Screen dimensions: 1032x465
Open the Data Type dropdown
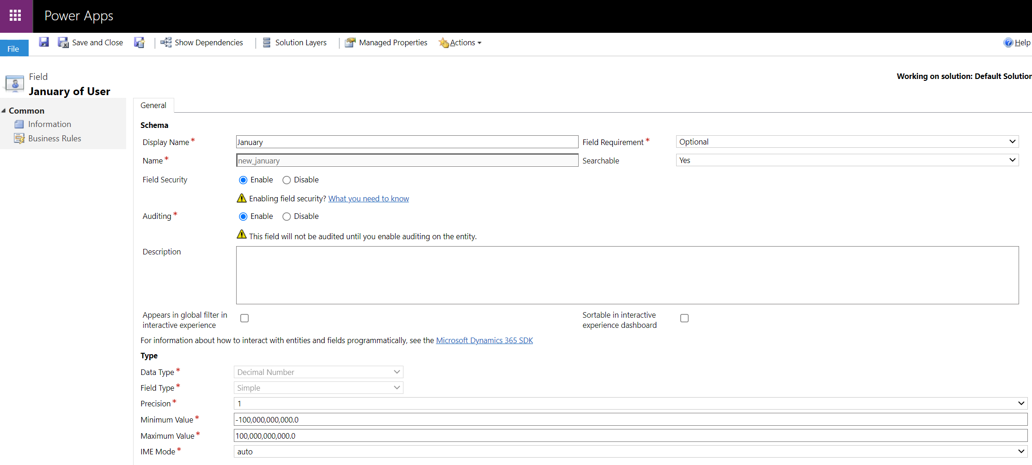(318, 372)
